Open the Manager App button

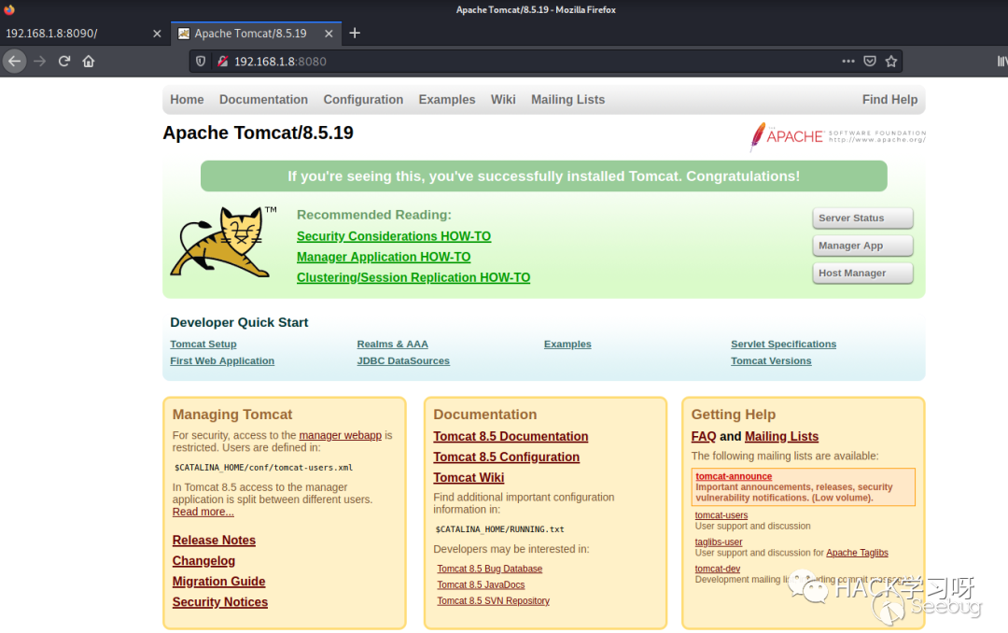pos(862,246)
